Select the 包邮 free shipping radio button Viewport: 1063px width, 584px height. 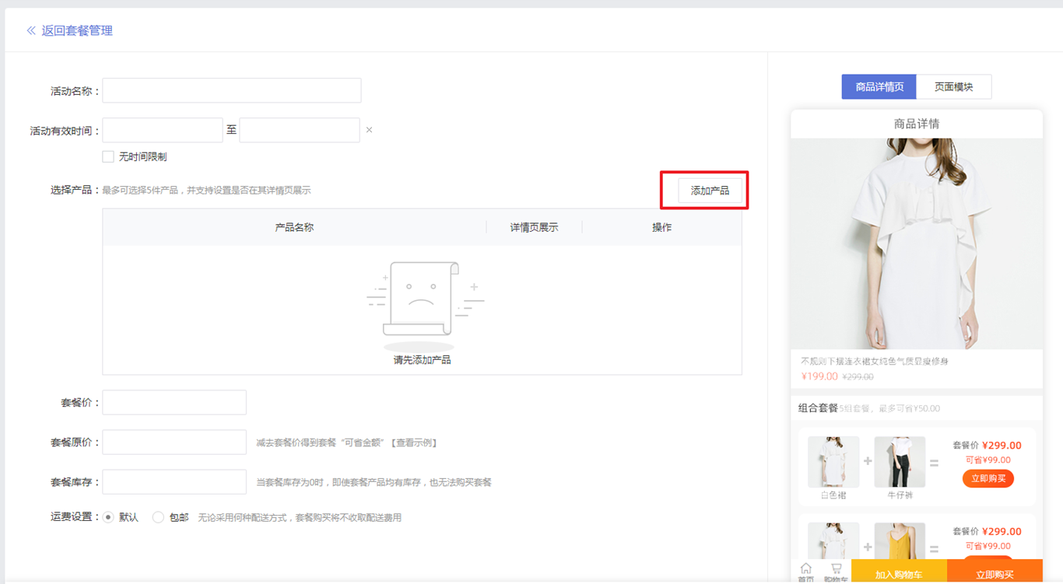(158, 517)
